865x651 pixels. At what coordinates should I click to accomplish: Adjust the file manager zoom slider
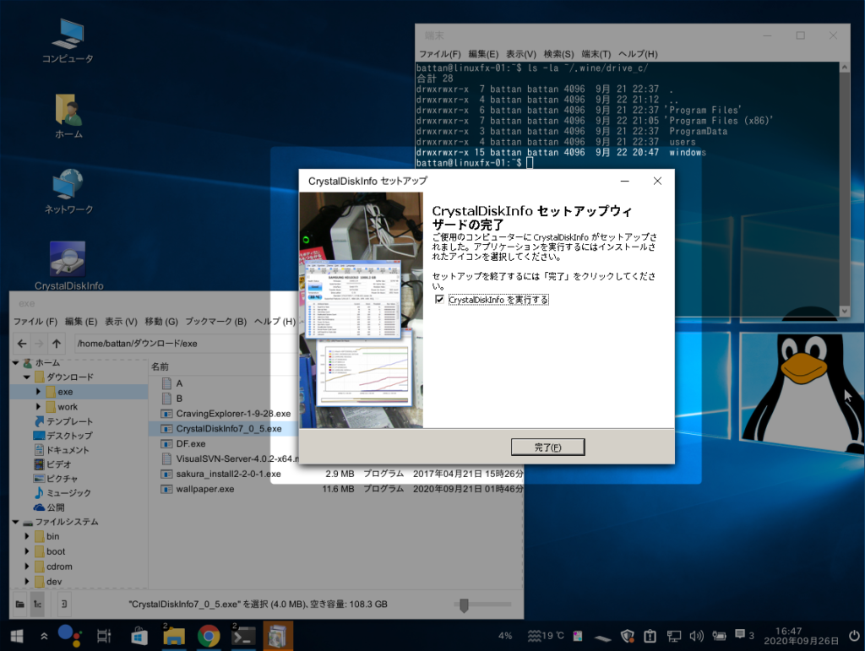[x=464, y=605]
